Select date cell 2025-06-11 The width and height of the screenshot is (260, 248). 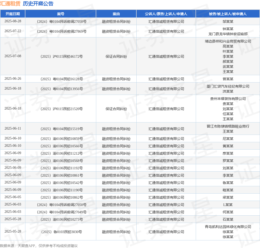pyautogui.click(x=13, y=128)
